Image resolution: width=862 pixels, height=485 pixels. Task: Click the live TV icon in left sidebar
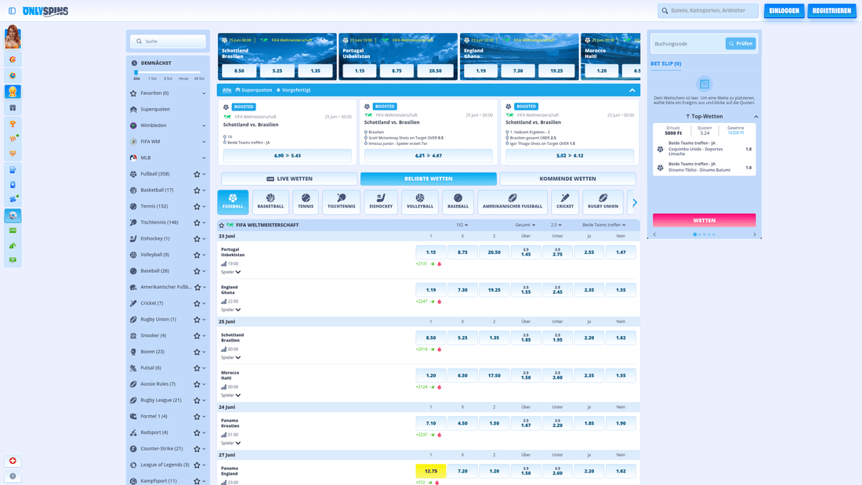pos(13,230)
